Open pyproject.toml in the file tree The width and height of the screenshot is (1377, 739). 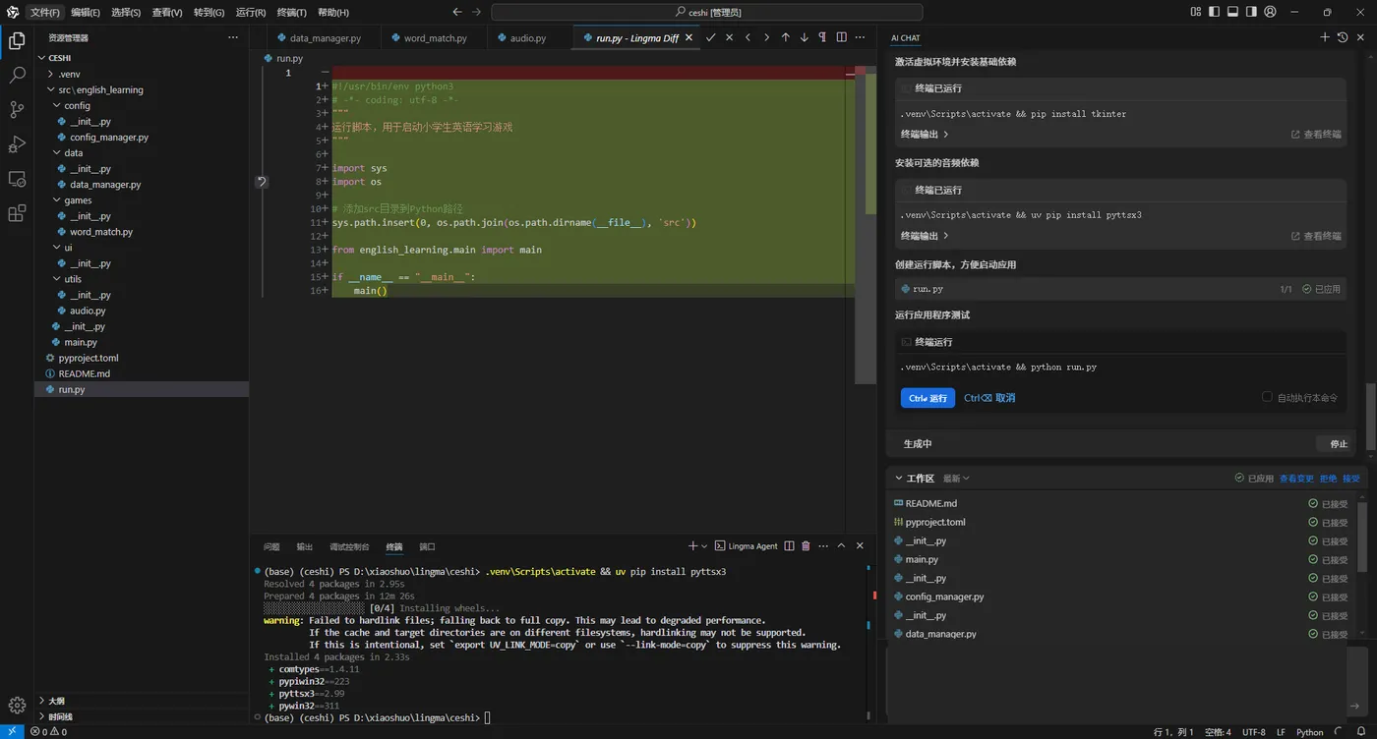click(x=89, y=358)
